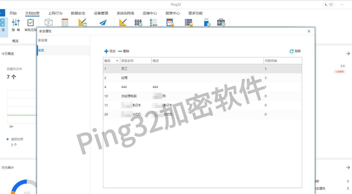Expand the top right panel arrow

click(348, 54)
